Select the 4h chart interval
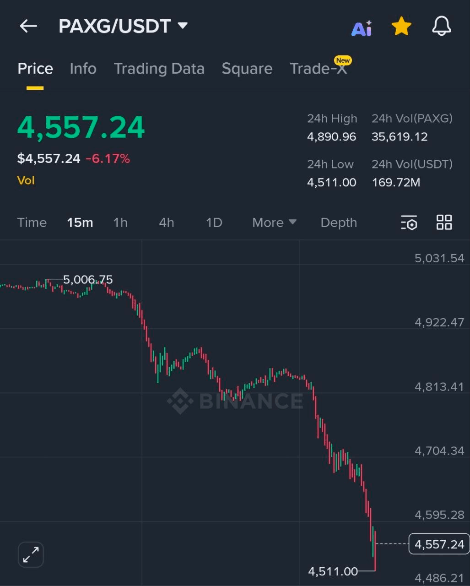Screen dimensions: 470x586 coord(166,222)
